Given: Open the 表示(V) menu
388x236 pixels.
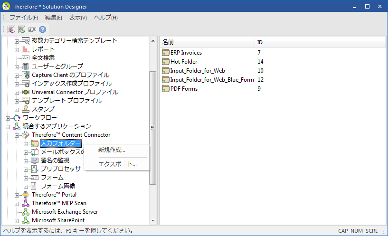Looking at the screenshot, I should [78, 18].
